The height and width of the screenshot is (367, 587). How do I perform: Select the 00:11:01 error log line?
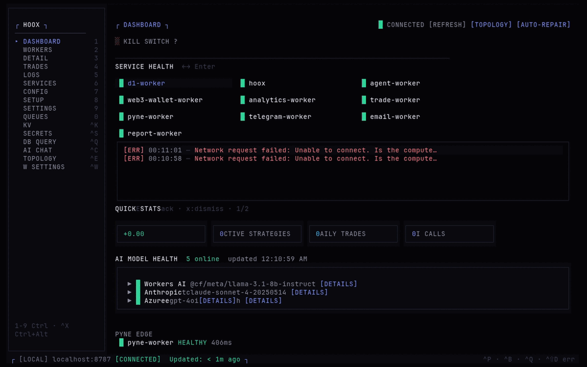(342, 150)
